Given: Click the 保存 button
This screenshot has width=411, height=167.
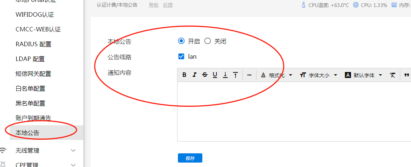Looking at the screenshot, I should point(190,158).
